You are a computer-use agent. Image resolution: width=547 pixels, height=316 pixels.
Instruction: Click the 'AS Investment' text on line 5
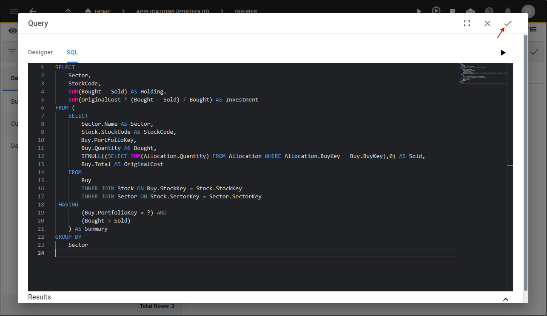coord(237,100)
